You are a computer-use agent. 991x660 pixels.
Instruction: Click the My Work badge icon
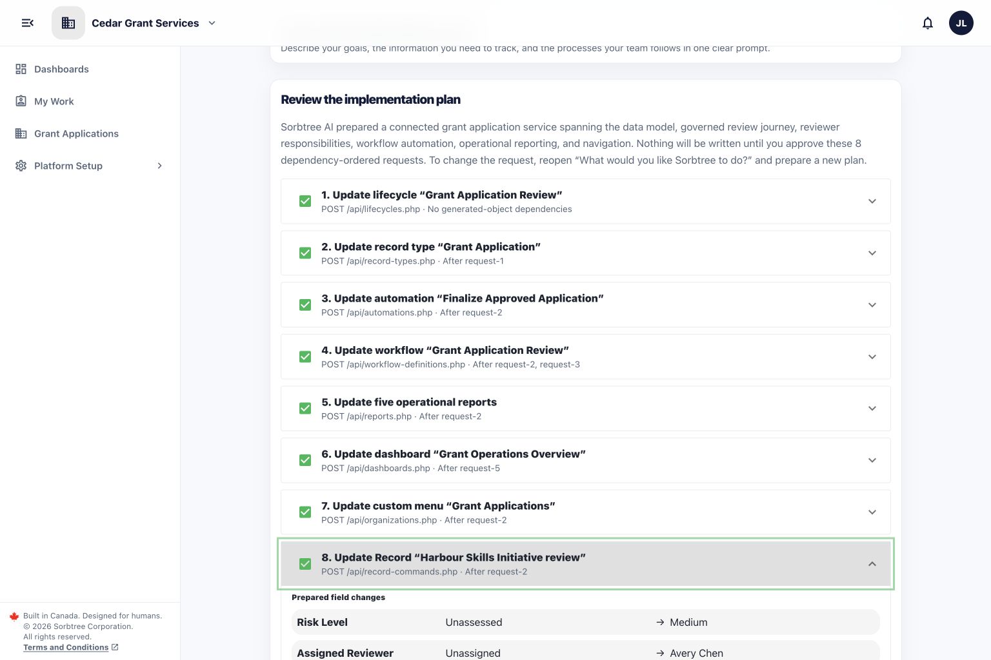[21, 101]
